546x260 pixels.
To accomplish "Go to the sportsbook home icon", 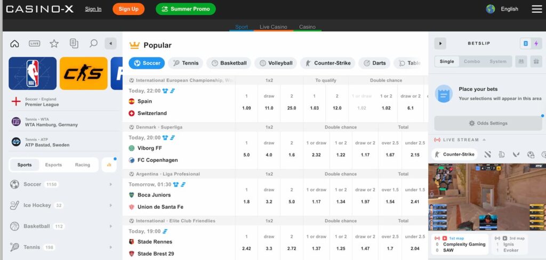I will coord(14,44).
